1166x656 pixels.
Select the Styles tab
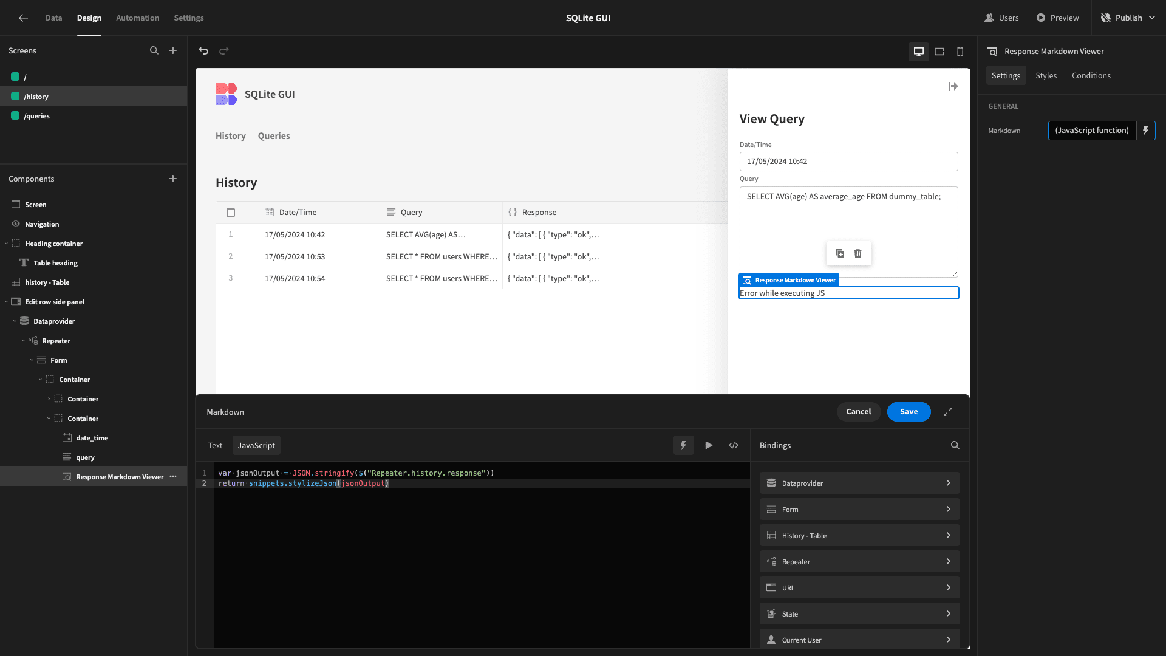pyautogui.click(x=1046, y=76)
